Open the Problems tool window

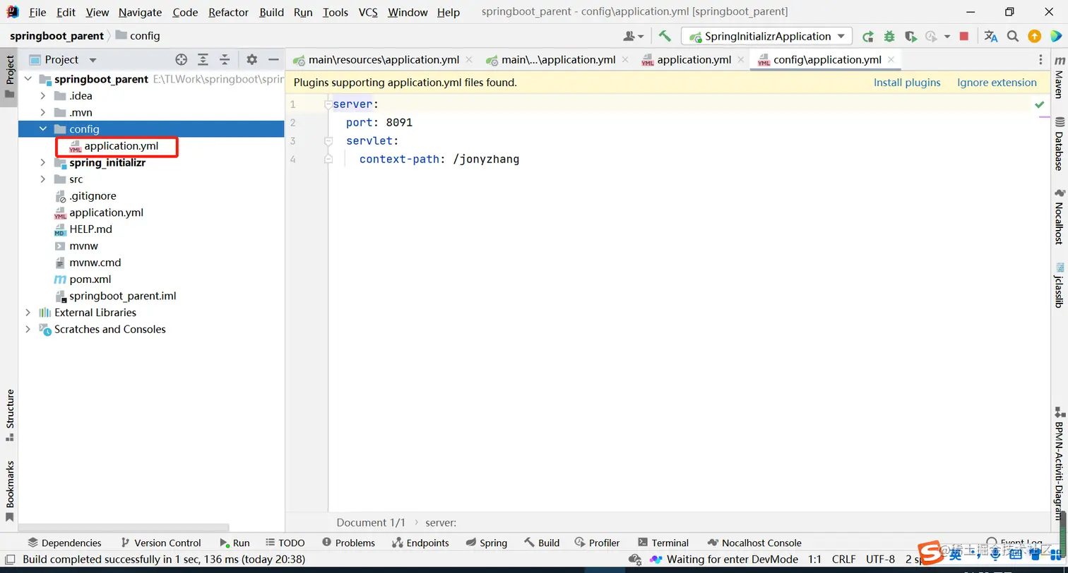click(348, 543)
